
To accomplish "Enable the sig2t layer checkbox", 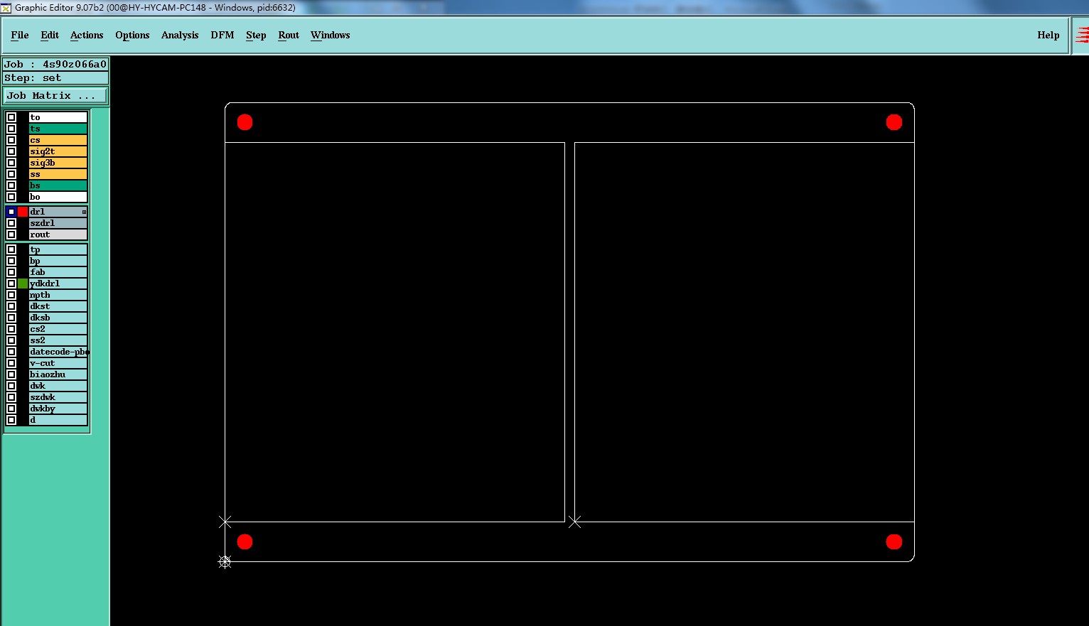I will coord(11,151).
